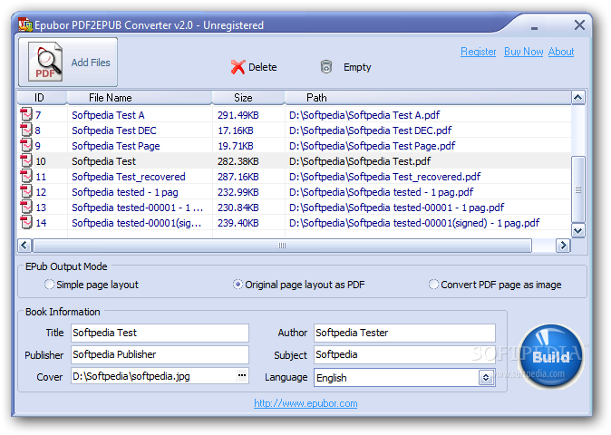Select file name 'Softpedia Test DEC'
The height and width of the screenshot is (435, 611).
(114, 130)
